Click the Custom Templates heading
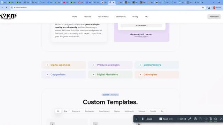Screen dimensions: 223x125 pos(110,102)
